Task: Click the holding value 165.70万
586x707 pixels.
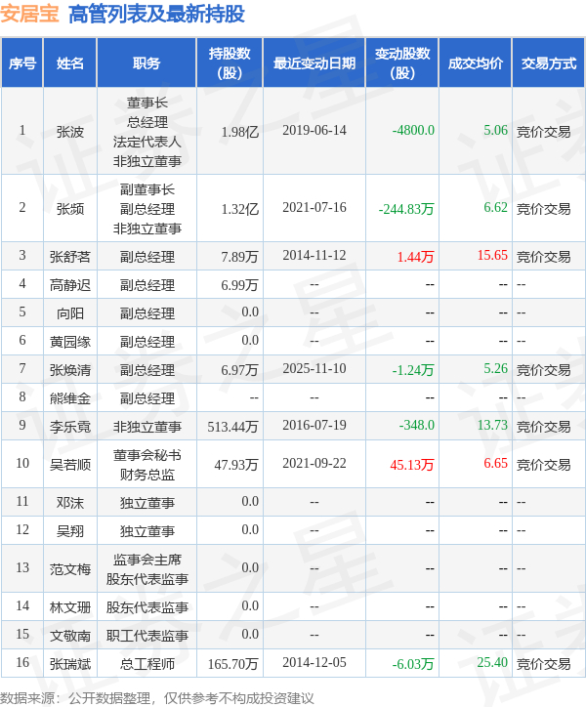Action: (x=232, y=664)
